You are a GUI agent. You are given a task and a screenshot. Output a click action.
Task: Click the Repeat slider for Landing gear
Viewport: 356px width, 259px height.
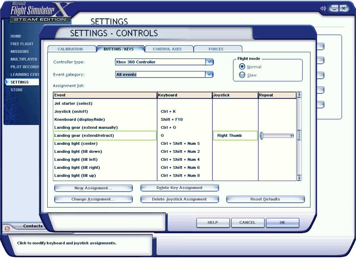pos(277,136)
